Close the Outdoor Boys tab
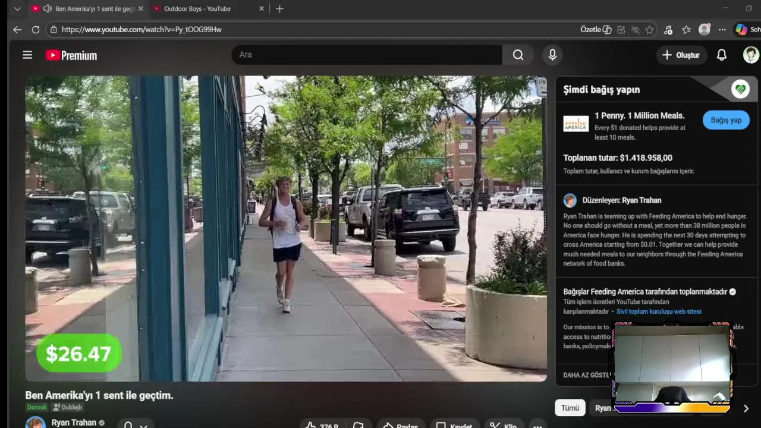761x428 pixels. tap(262, 8)
